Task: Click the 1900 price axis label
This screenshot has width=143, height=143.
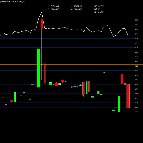Action: 137,29
